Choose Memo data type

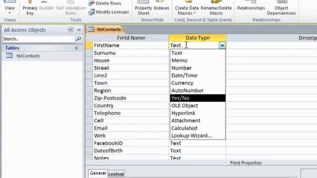(x=198, y=60)
